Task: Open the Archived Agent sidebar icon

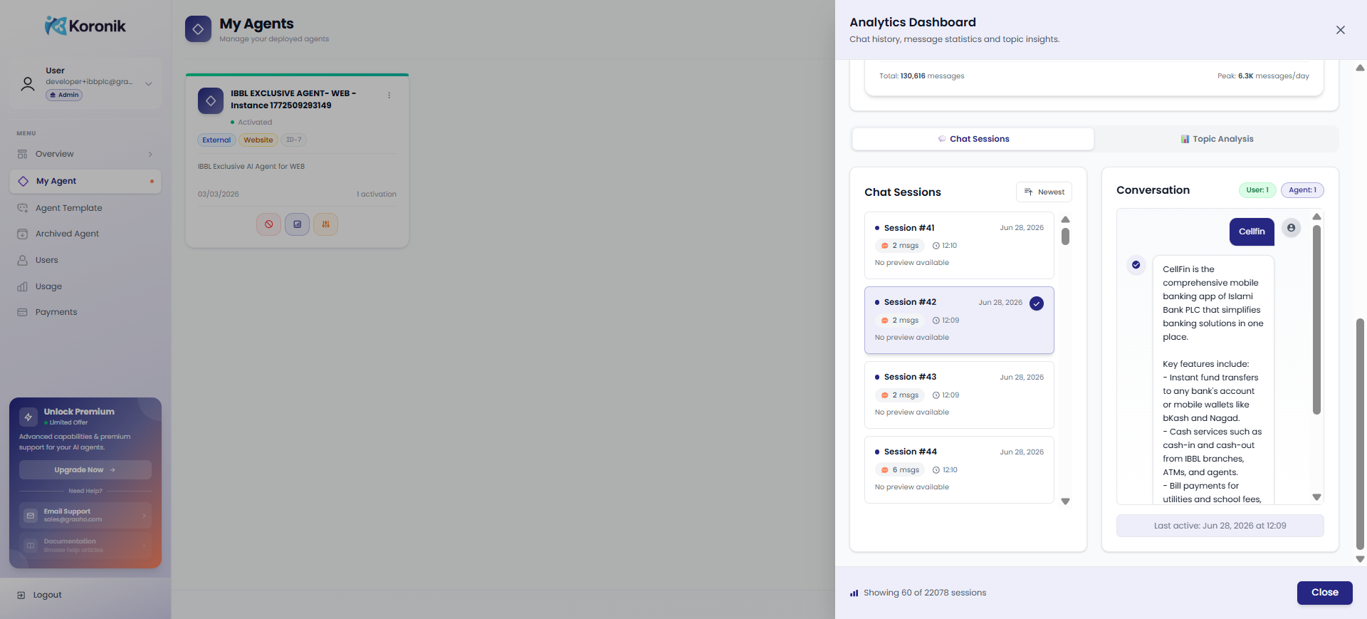Action: click(23, 234)
